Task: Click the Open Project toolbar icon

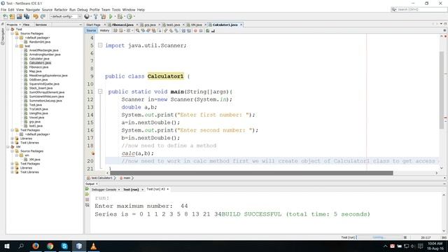Action: 19,17
